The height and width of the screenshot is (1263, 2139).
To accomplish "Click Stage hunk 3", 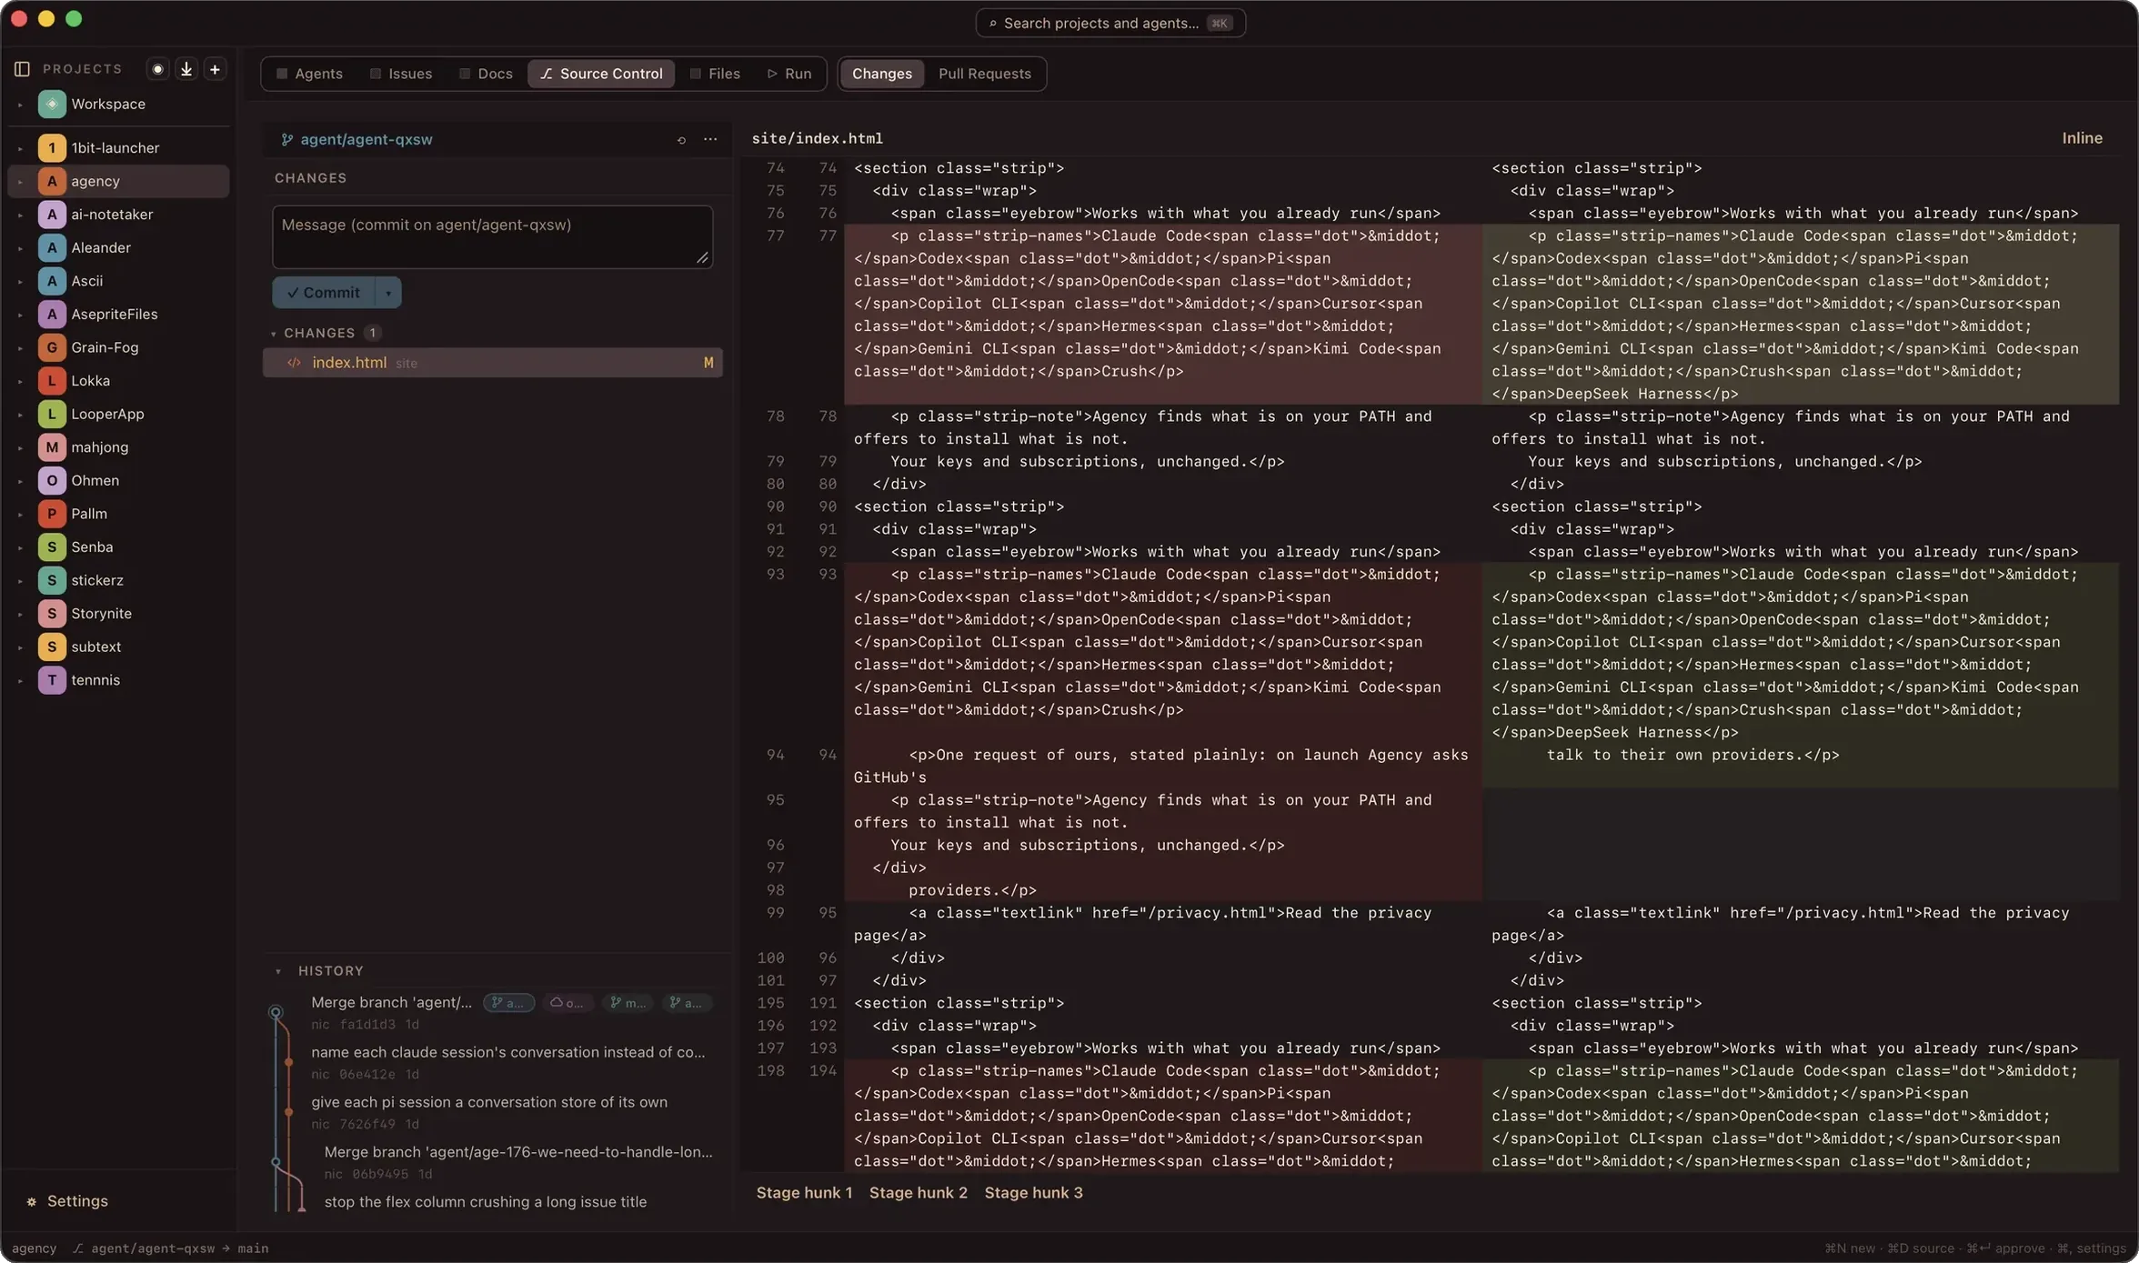I will pos(1033,1193).
